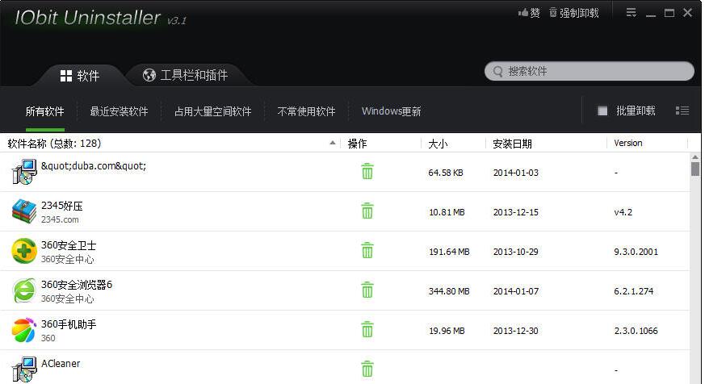Click version v4.2
Image resolution: width=705 pixels, height=384 pixels.
623,212
